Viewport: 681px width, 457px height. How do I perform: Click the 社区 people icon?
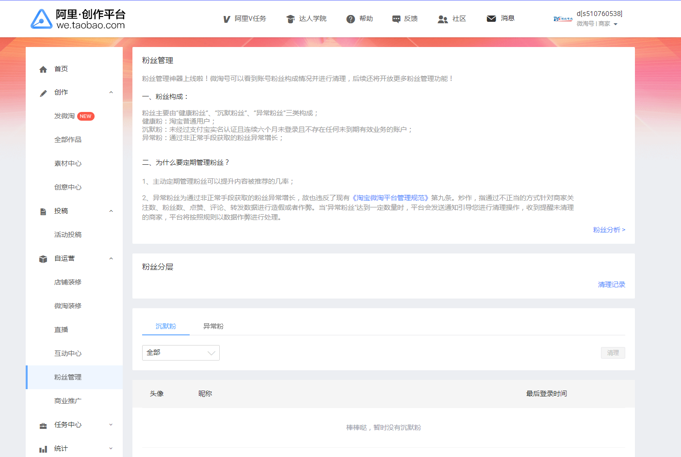pyautogui.click(x=442, y=19)
